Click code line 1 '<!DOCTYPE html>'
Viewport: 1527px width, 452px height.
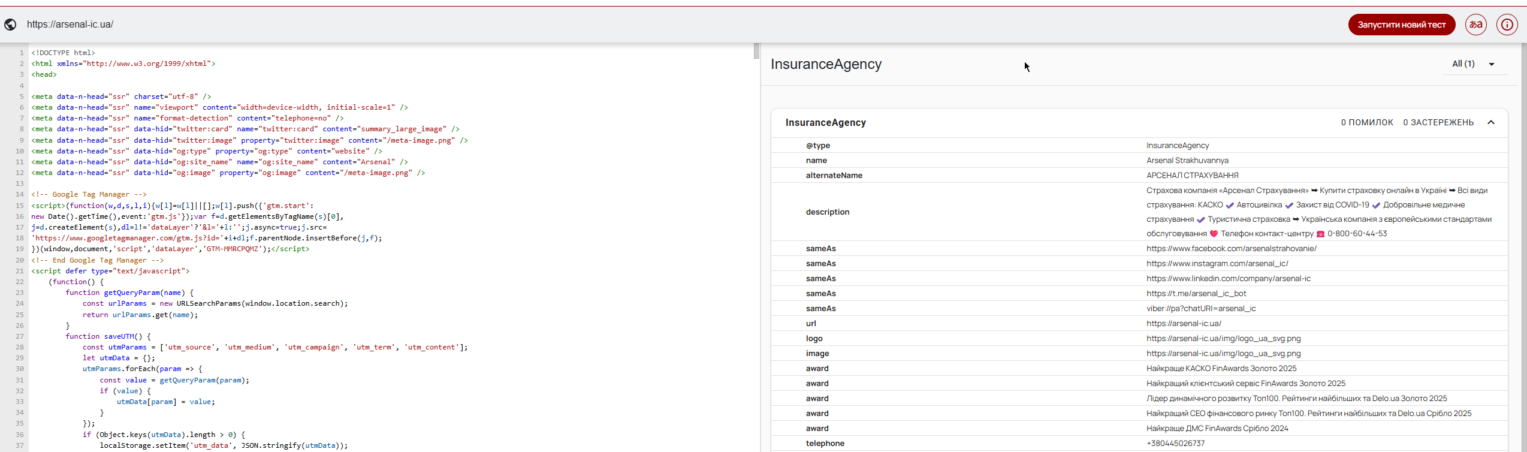coord(63,53)
